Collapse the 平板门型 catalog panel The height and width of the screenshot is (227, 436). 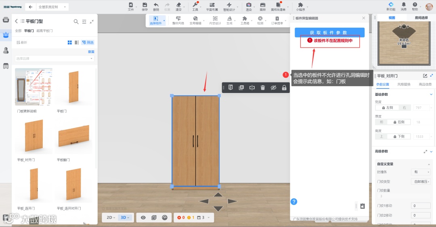tap(92, 21)
